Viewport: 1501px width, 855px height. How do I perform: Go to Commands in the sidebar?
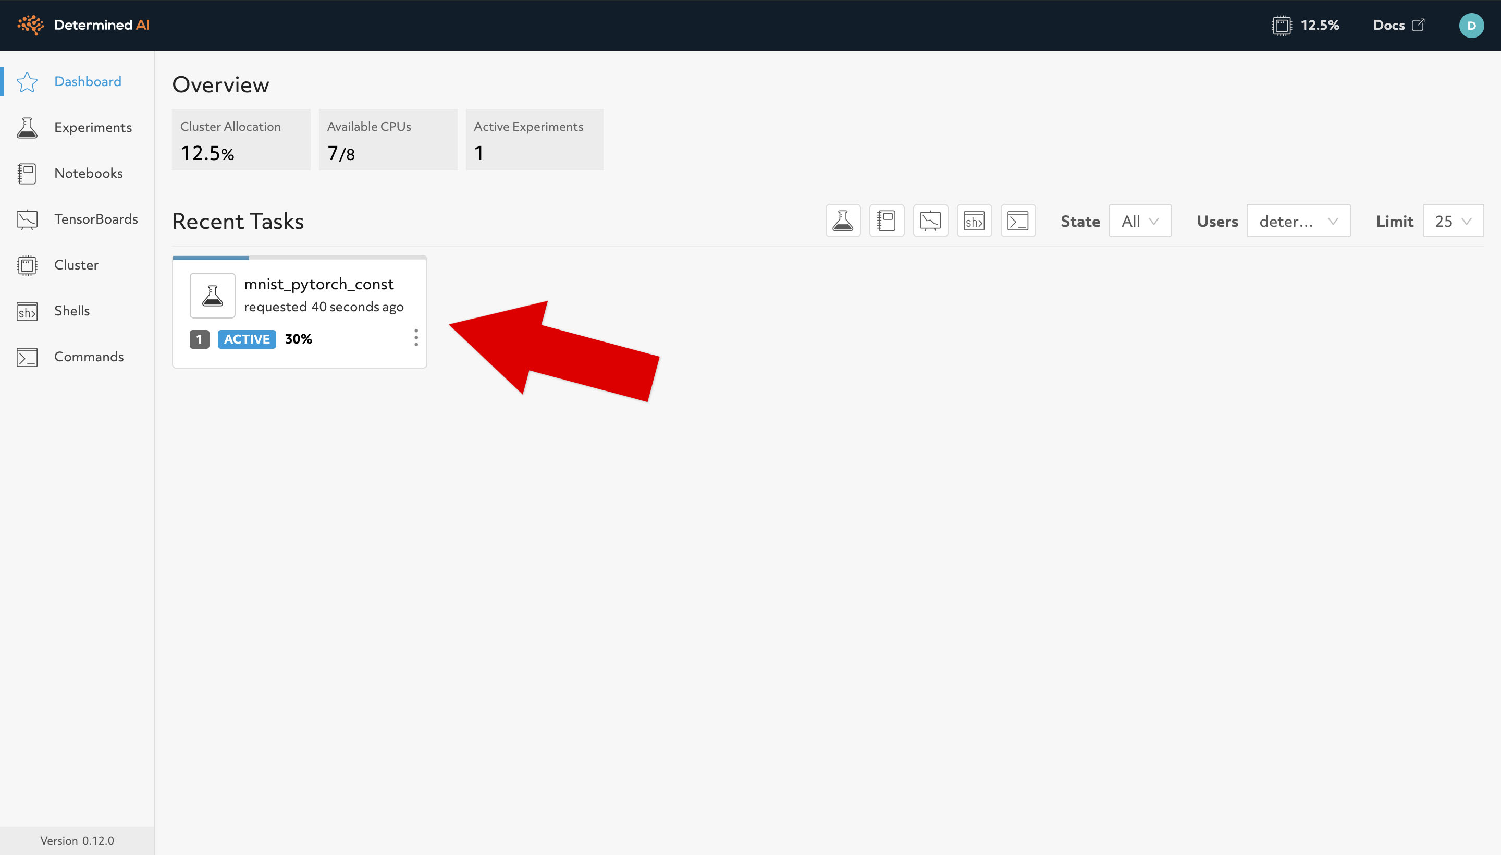coord(89,357)
